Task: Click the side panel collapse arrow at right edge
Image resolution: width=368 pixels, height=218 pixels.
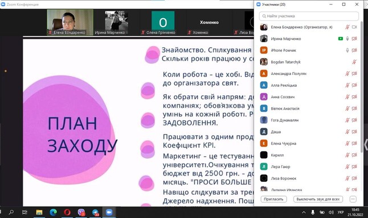Action: click(x=366, y=145)
